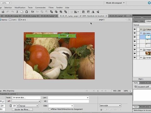Select the 4 en 1 preview view

(x=22, y=20)
